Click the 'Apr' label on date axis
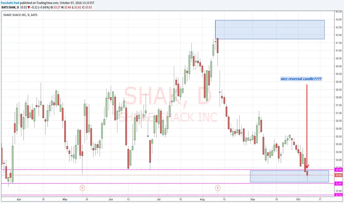The height and width of the screenshot is (203, 344). click(x=19, y=199)
